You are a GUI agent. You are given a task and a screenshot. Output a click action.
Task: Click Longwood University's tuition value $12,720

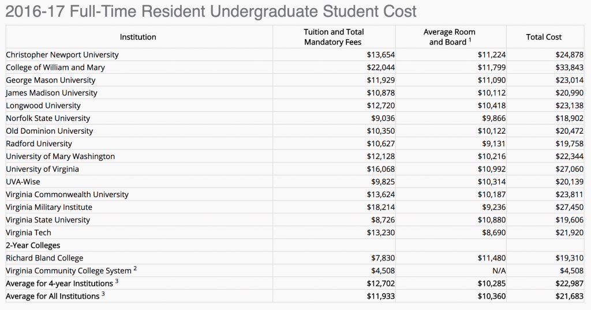click(380, 105)
